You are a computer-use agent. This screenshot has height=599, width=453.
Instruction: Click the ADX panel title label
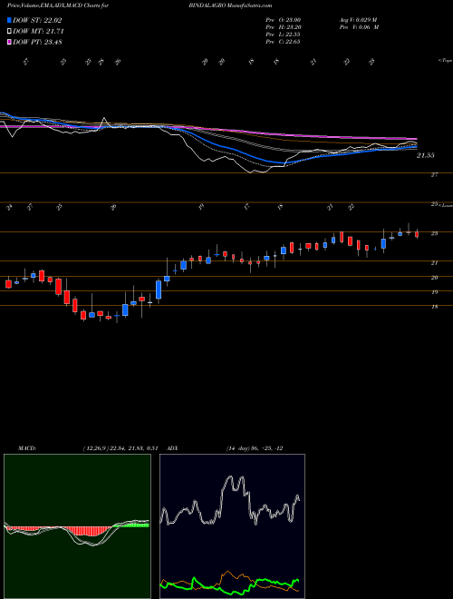point(173,448)
